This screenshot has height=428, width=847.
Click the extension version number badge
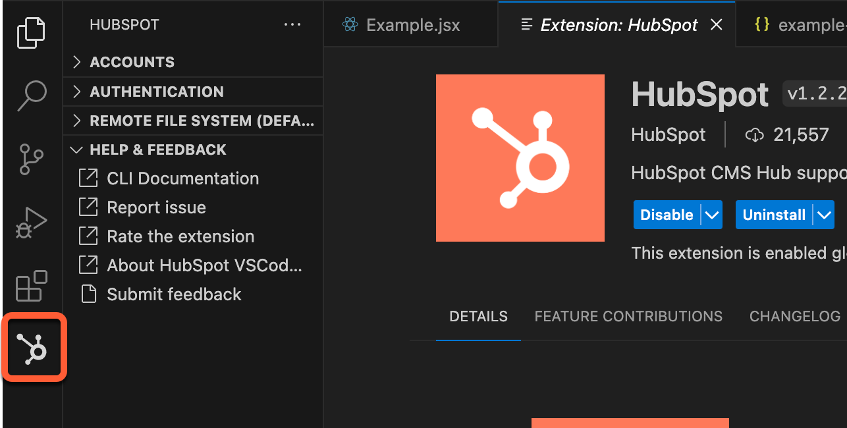[x=815, y=94]
